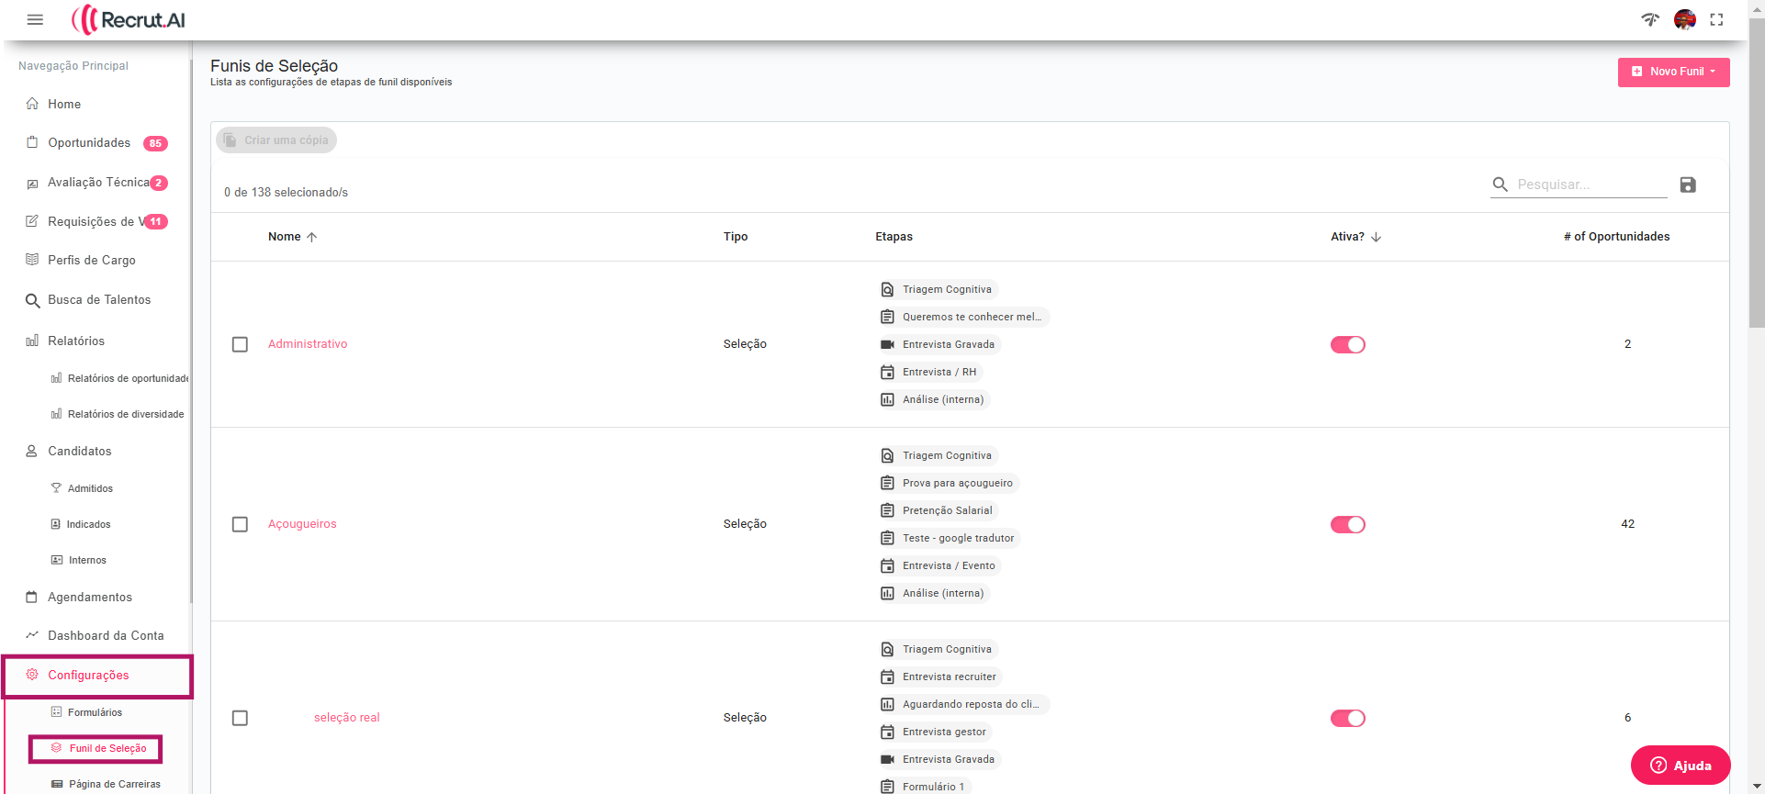
Task: Click the Triagem Cognitiva icon in Açougueiros row
Action: 887,455
